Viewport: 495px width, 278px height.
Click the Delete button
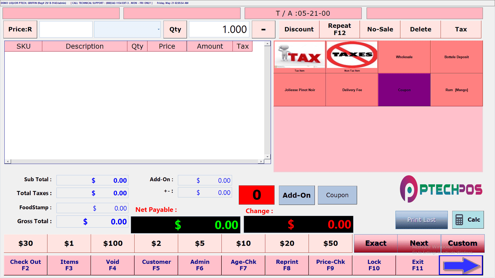coord(420,29)
